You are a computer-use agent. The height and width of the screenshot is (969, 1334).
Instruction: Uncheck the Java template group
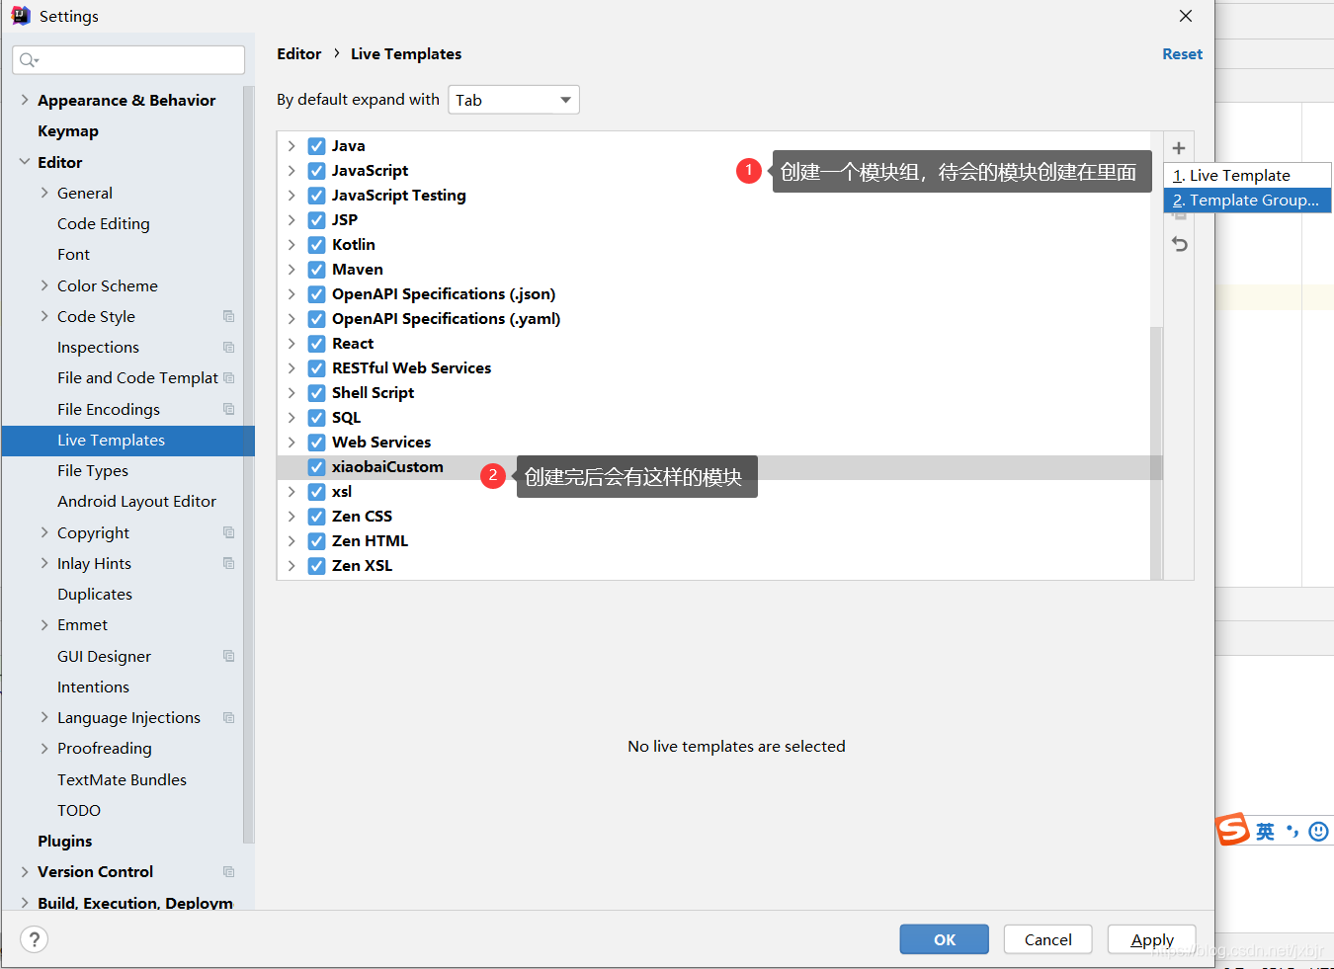(316, 146)
